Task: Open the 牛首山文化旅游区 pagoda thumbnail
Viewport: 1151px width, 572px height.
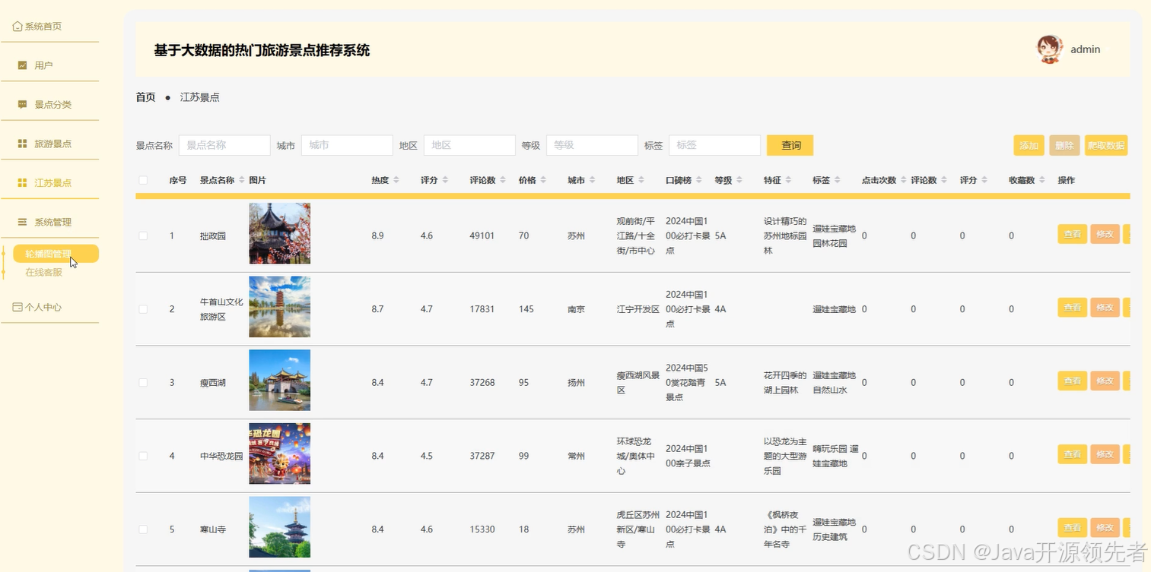Action: coord(279,307)
